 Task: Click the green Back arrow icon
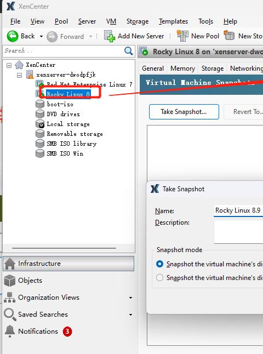click(13, 36)
